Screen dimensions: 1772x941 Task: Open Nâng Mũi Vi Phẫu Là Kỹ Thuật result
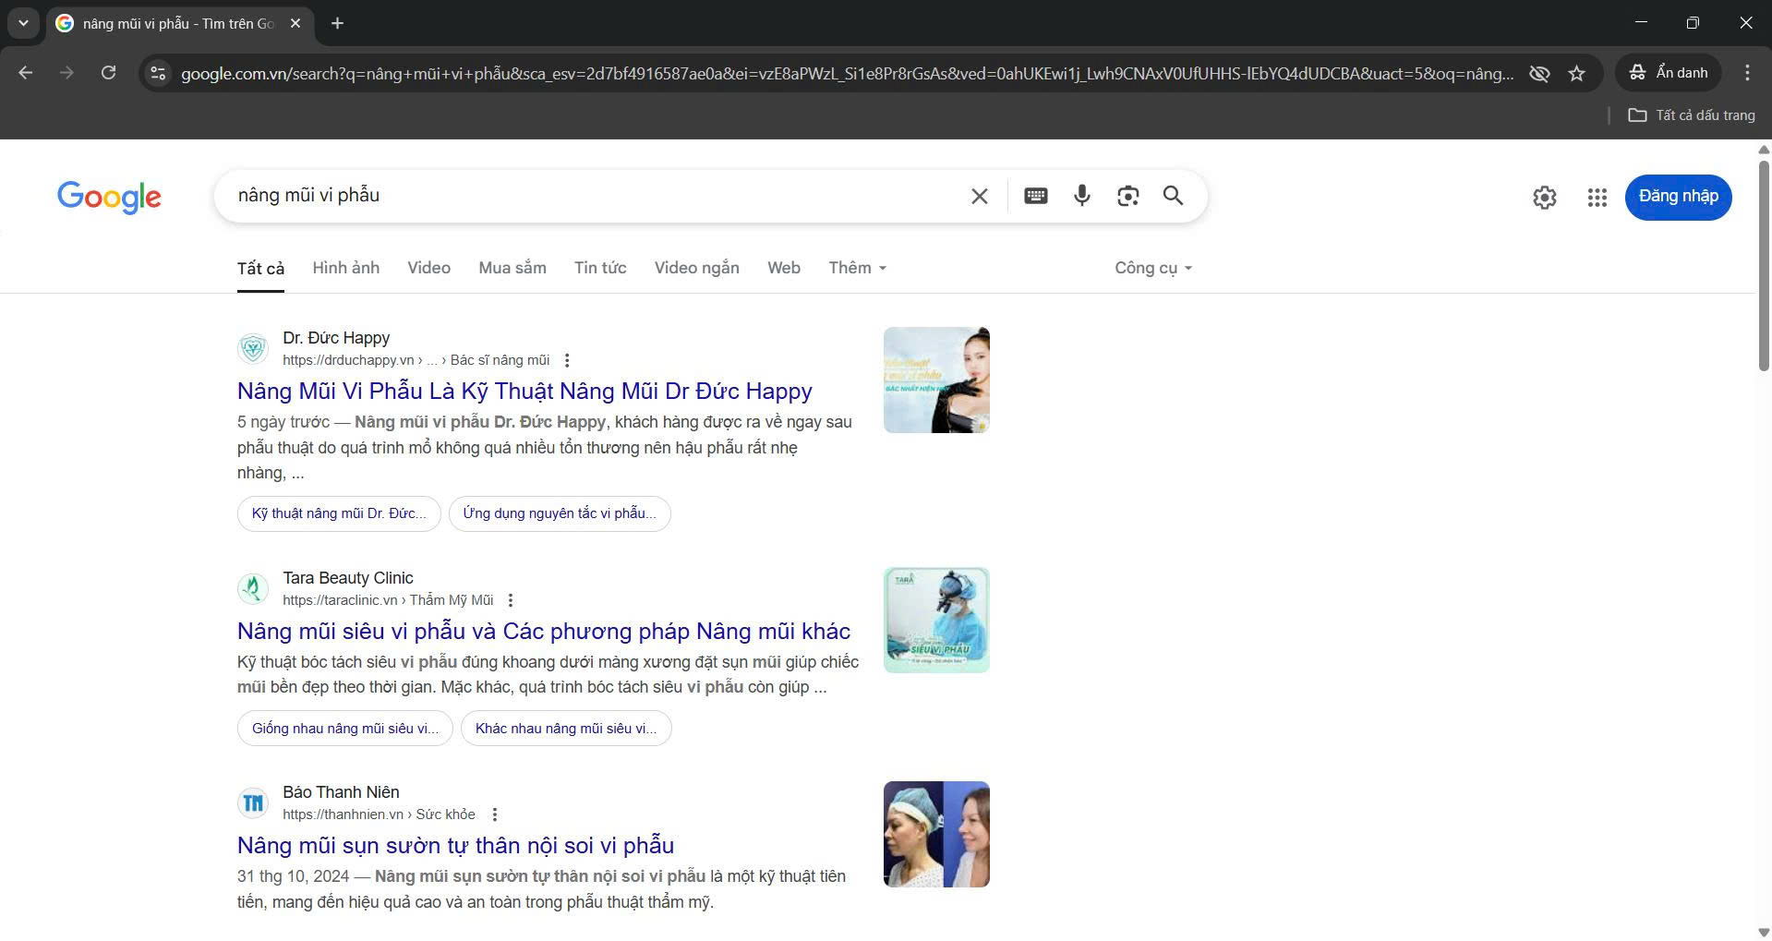point(524,391)
